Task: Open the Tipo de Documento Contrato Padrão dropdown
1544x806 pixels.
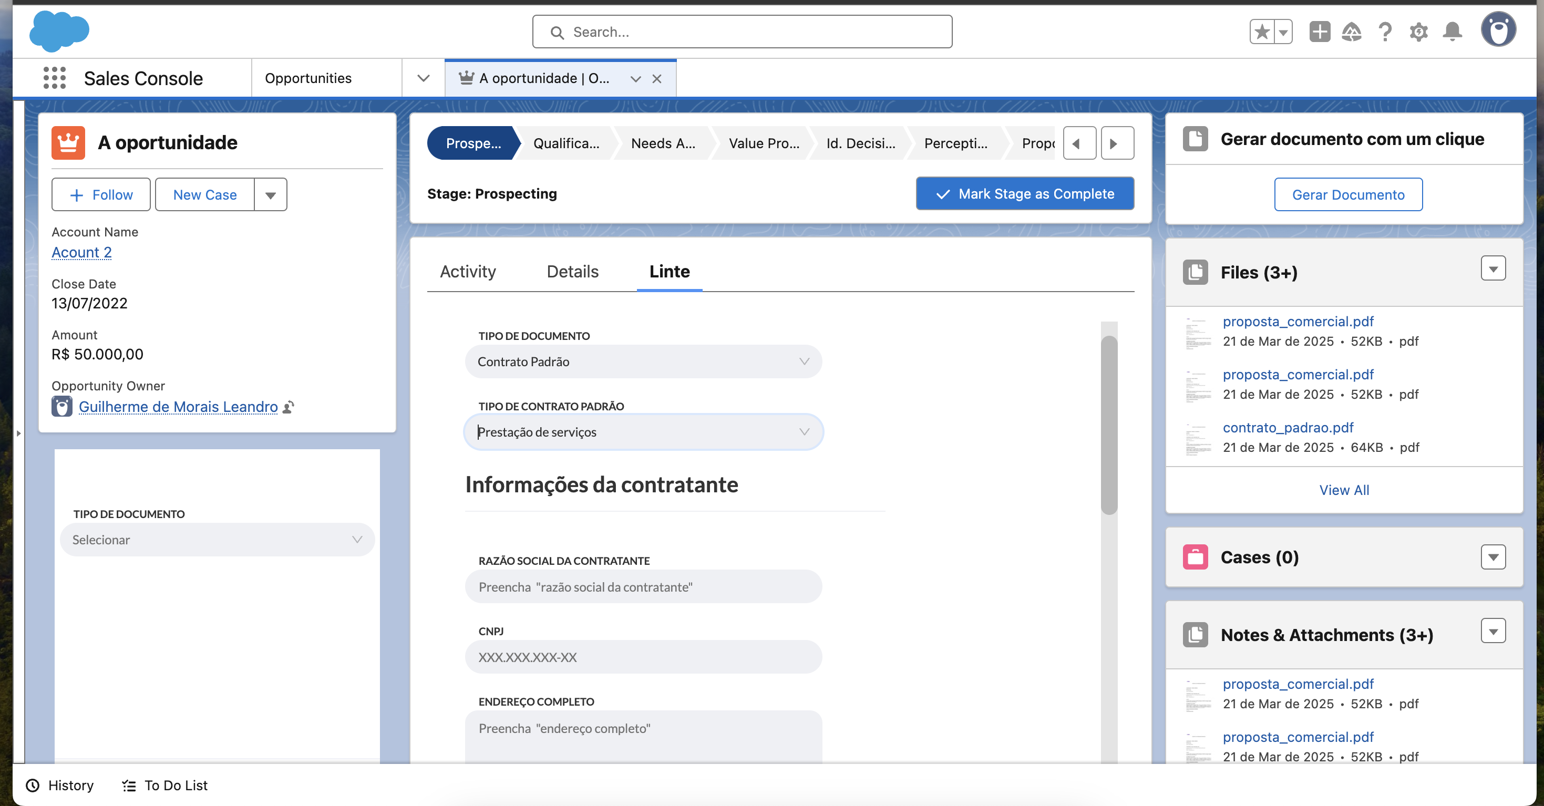Action: coord(643,361)
